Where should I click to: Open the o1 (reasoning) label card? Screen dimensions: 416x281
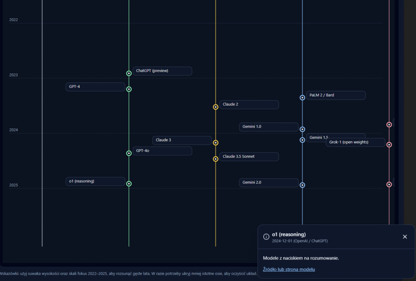coord(95,181)
